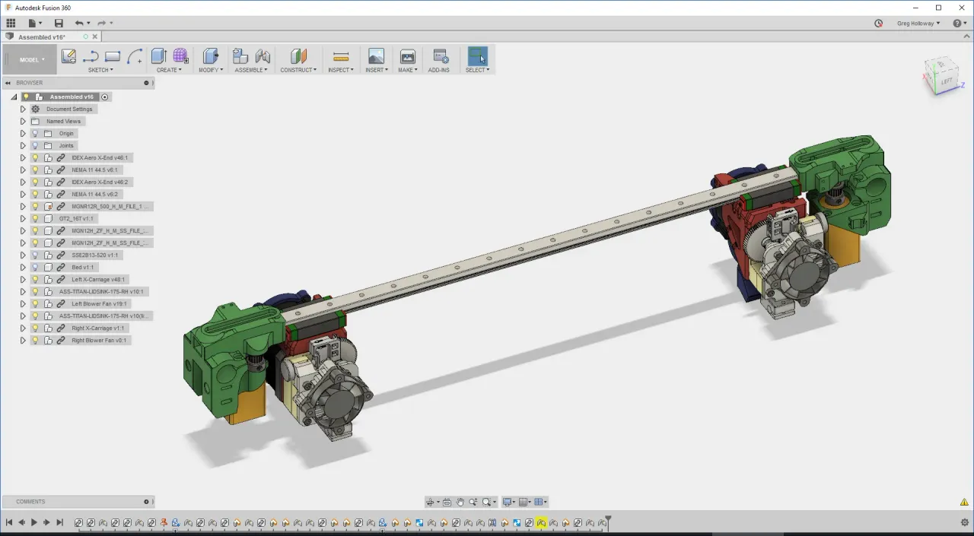Screen dimensions: 974x536
Task: Expand Right X-Carriage v1:1 component
Action: click(x=23, y=328)
